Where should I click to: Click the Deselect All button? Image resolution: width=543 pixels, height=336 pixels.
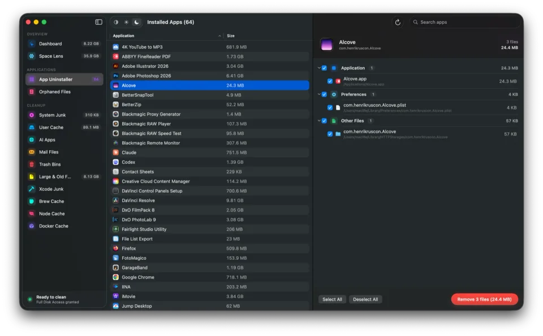coord(365,299)
